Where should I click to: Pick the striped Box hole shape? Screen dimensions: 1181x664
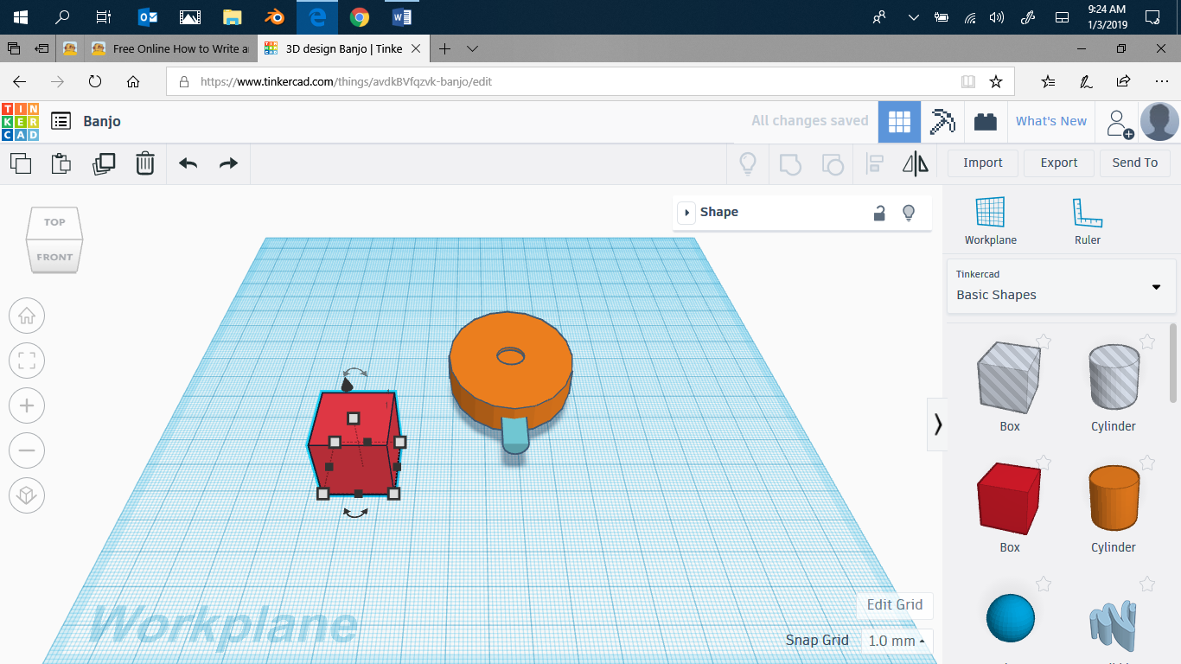tap(1008, 376)
